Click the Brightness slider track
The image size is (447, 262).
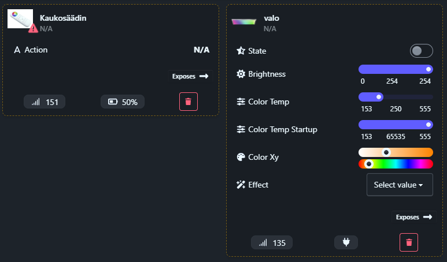(396, 69)
